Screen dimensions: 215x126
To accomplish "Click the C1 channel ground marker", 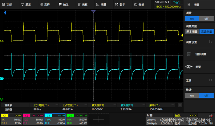I will [2, 41].
